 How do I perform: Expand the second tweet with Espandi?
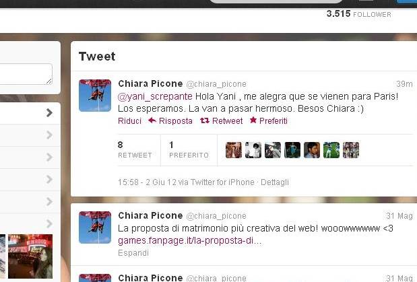(x=133, y=253)
